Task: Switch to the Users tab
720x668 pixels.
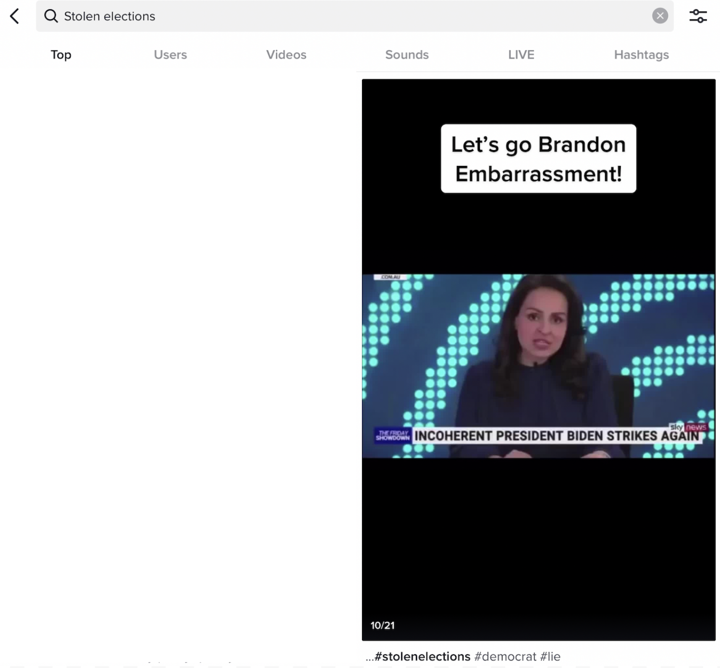Action: pyautogui.click(x=170, y=55)
